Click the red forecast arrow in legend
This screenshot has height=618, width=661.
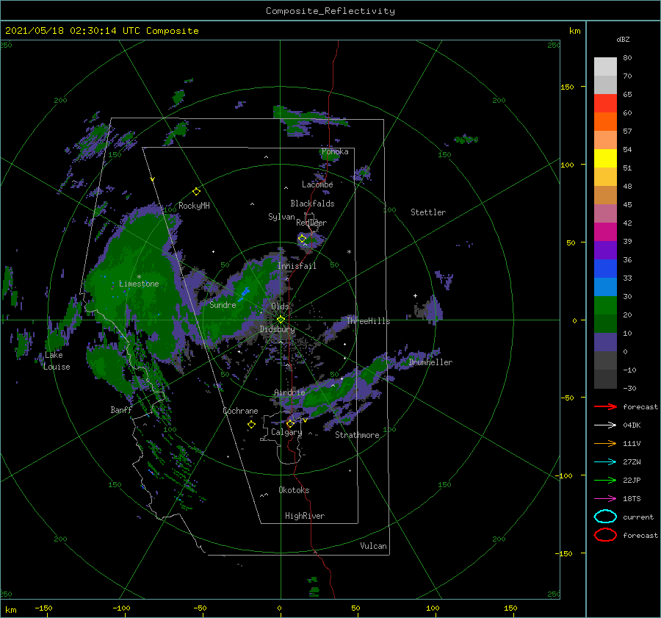pos(605,406)
